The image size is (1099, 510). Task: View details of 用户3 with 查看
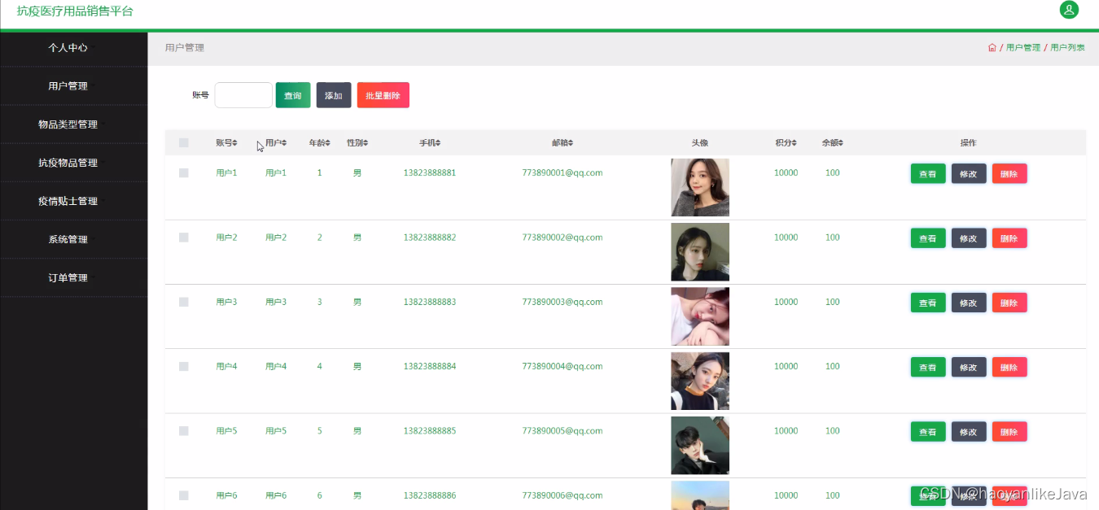928,303
